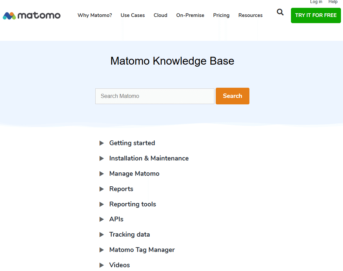Expand the APIs category
Image resolution: width=343 pixels, height=271 pixels.
point(116,219)
